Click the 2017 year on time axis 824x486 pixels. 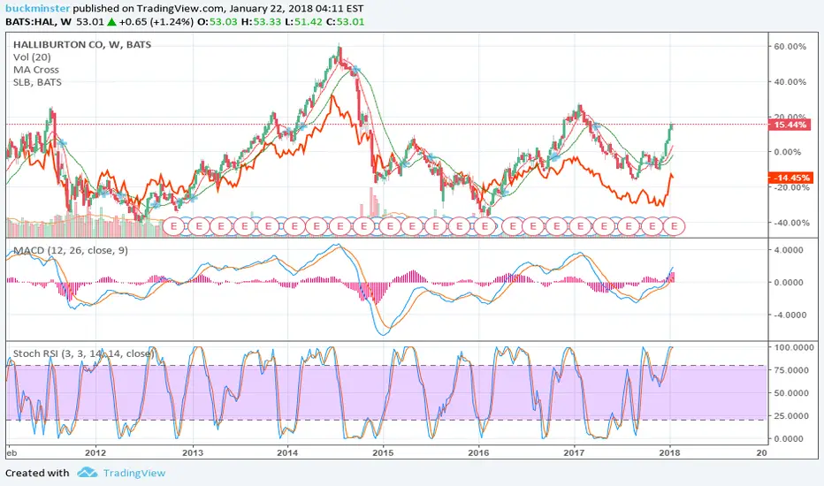click(574, 452)
